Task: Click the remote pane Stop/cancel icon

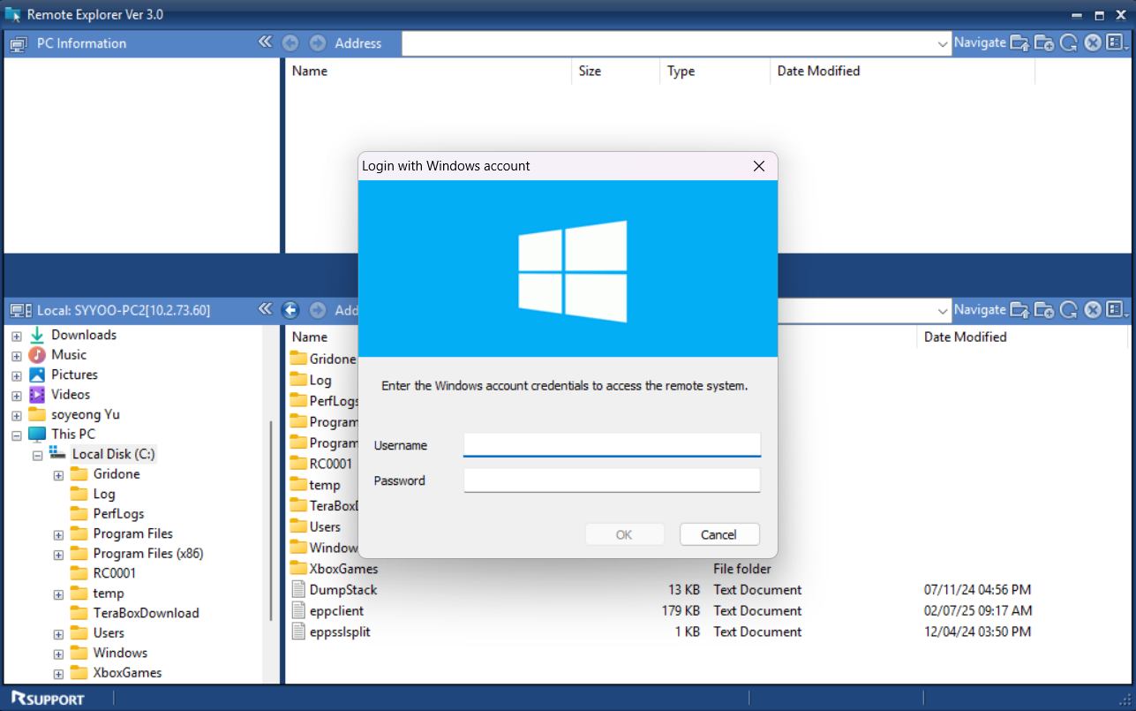Action: [x=1092, y=42]
